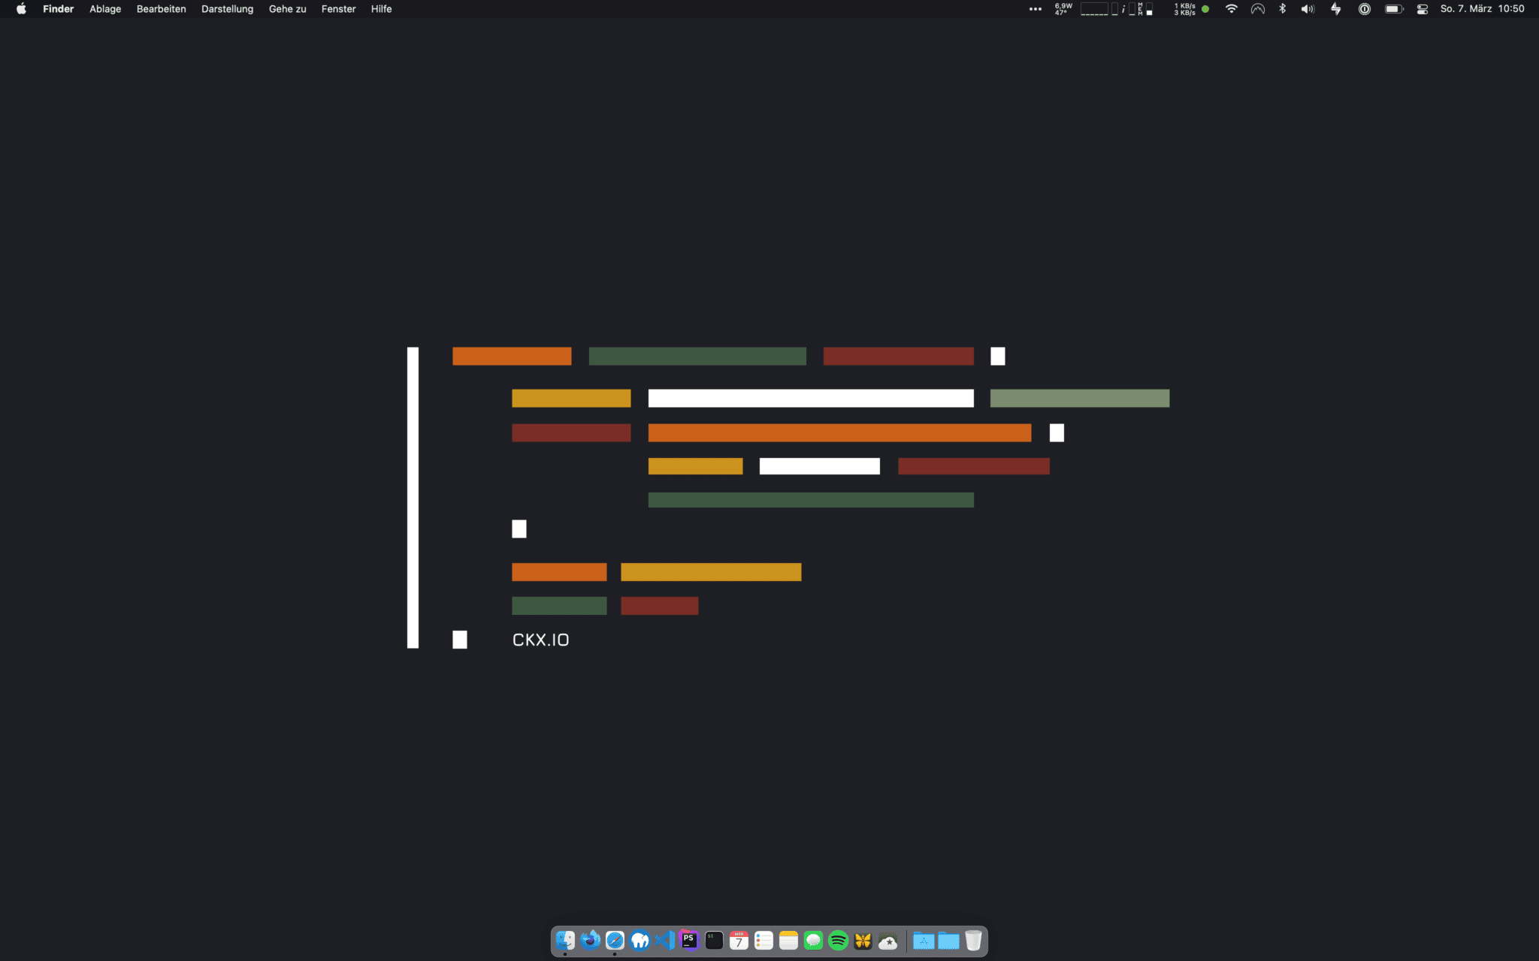The image size is (1539, 961).
Task: Open the Notes app
Action: coord(788,940)
